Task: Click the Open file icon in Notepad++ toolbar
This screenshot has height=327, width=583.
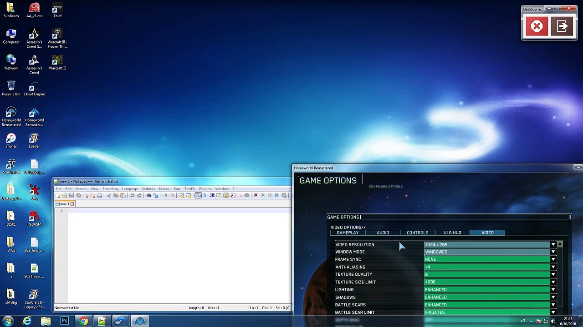Action: pyautogui.click(x=65, y=195)
